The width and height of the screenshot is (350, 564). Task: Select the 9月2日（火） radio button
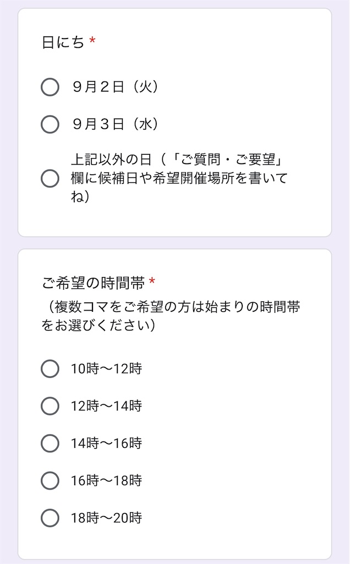(50, 86)
